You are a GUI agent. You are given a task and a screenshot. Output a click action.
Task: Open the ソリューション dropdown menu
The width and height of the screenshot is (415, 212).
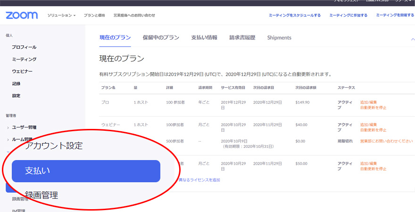61,16
